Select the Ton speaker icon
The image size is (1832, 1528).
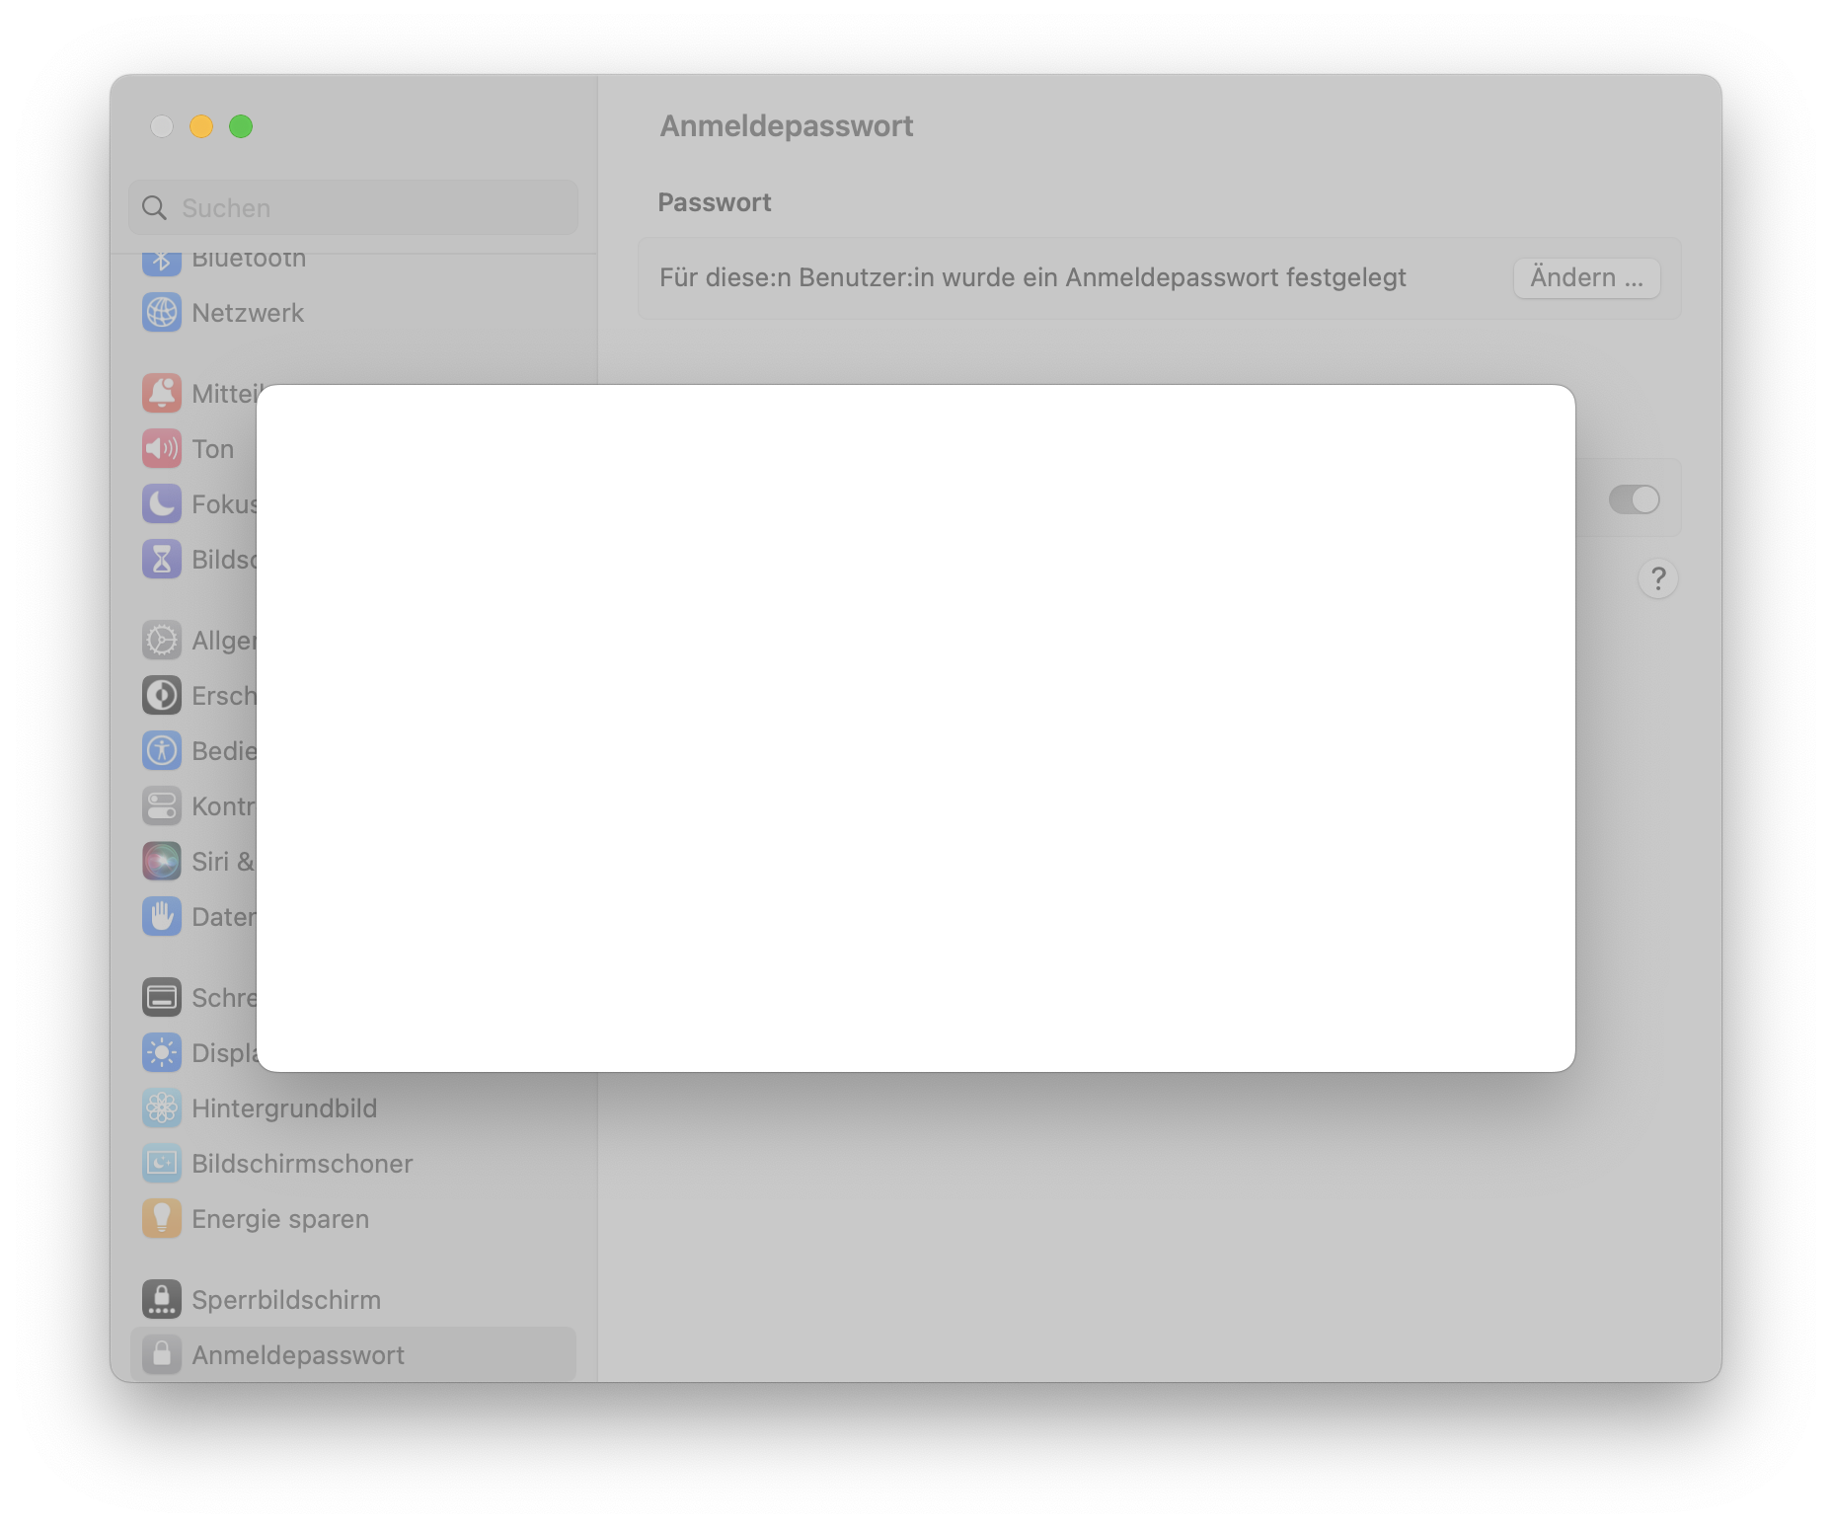point(162,449)
